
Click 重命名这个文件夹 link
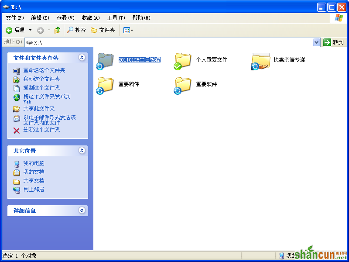tap(44, 70)
